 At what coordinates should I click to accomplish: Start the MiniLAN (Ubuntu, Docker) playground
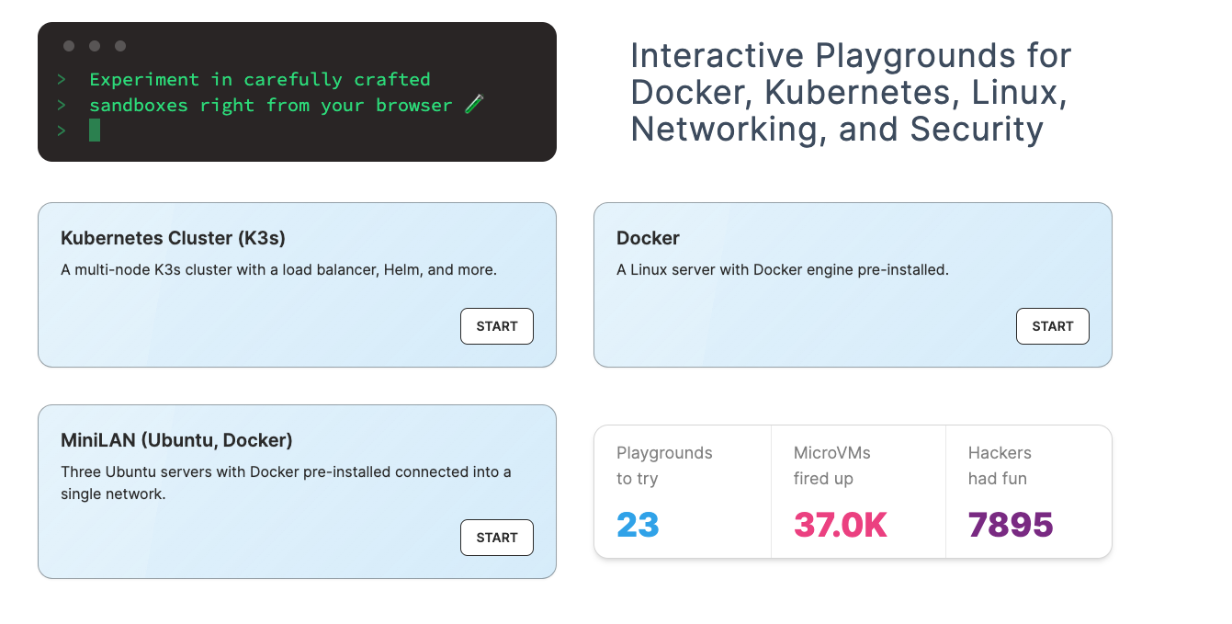point(497,538)
